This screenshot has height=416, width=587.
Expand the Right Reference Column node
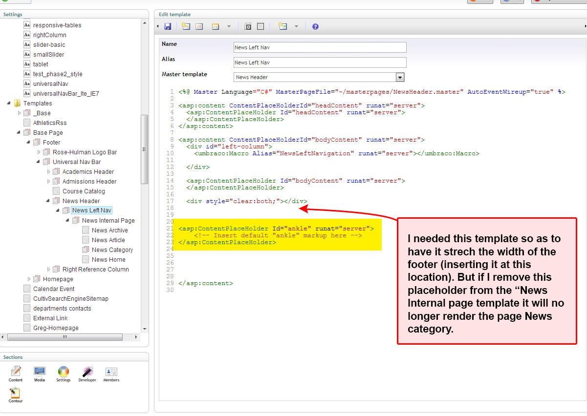coord(48,269)
